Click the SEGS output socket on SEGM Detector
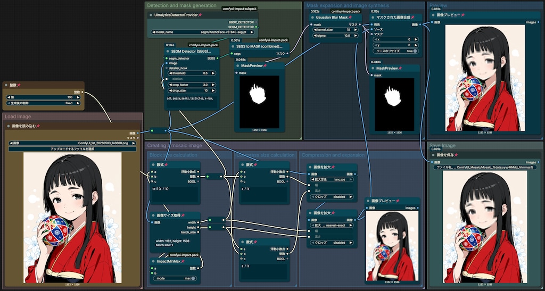 pyautogui.click(x=218, y=59)
